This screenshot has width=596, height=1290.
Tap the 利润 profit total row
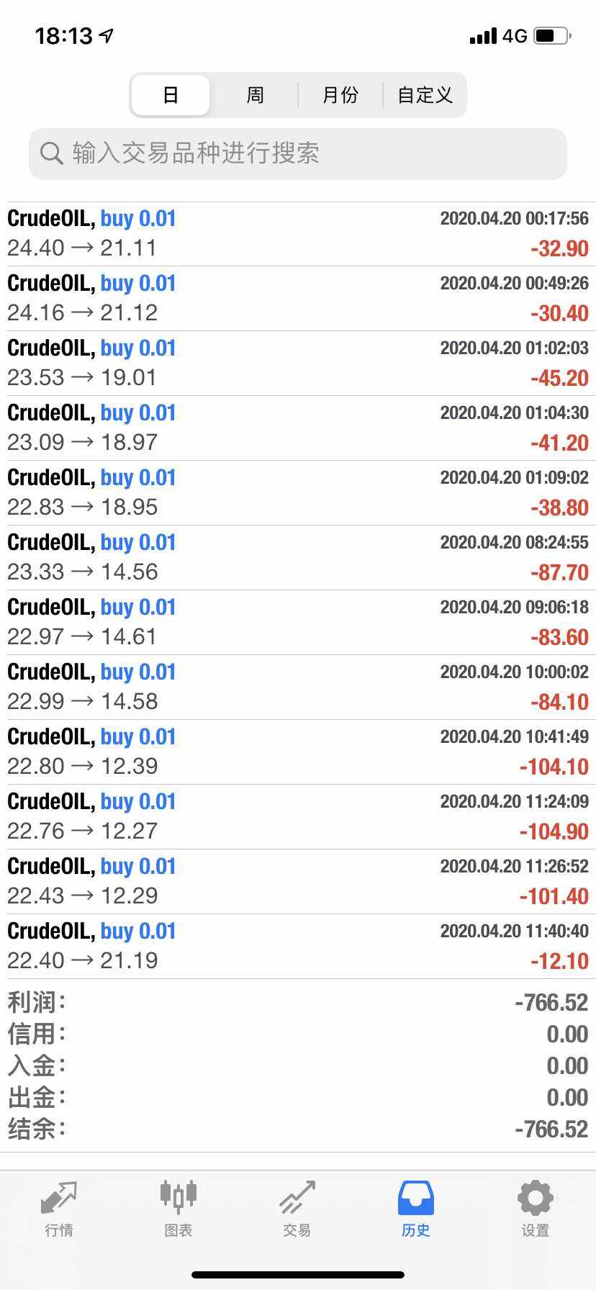pyautogui.click(x=298, y=1002)
